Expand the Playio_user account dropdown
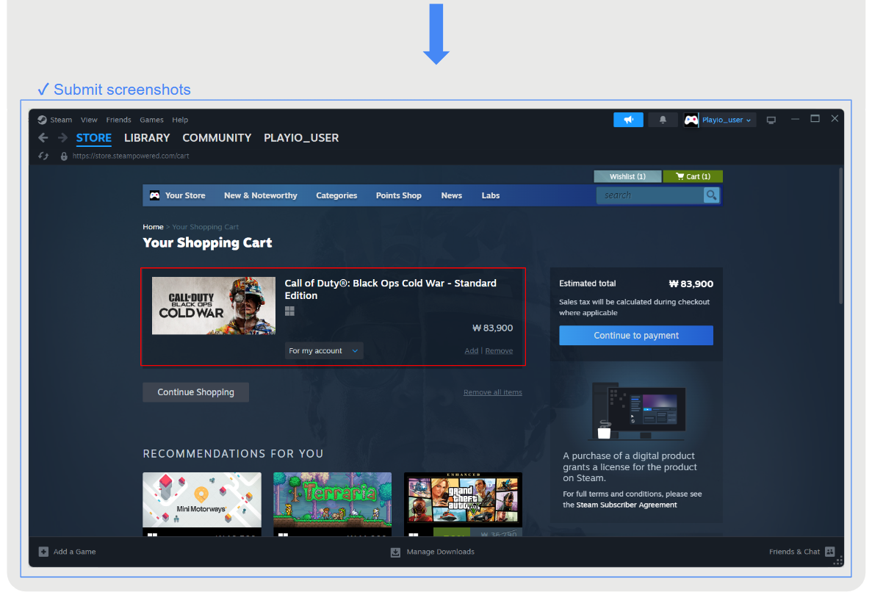 click(727, 120)
